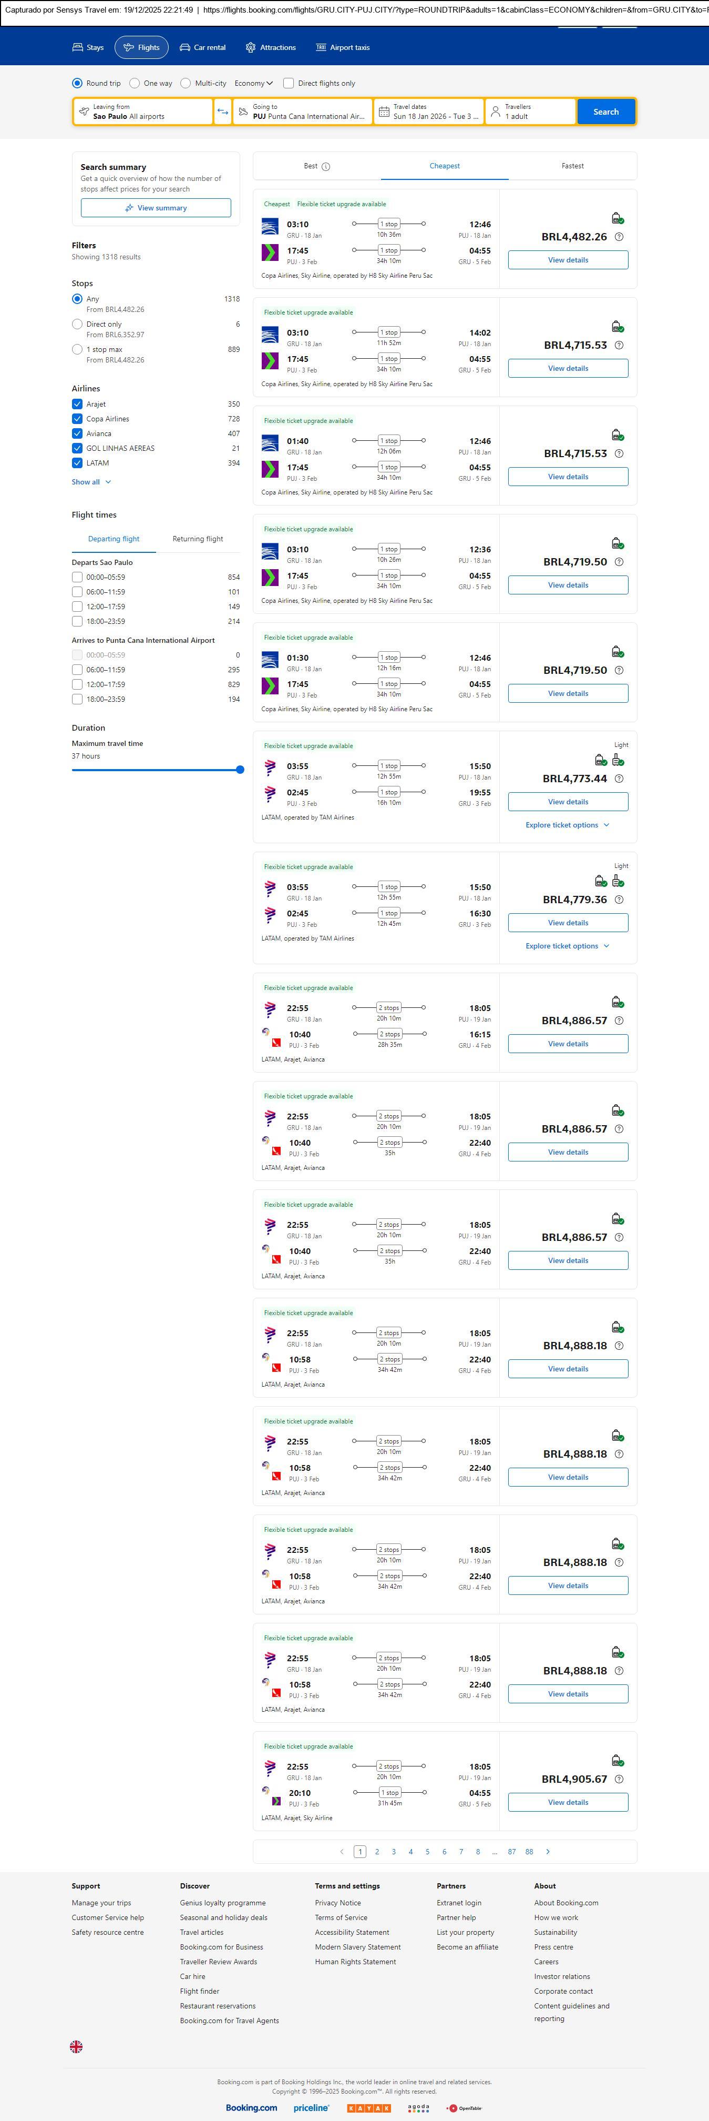This screenshot has height=2121, width=709.
Task: Click the maximum travel time slider handle
Action: (240, 770)
